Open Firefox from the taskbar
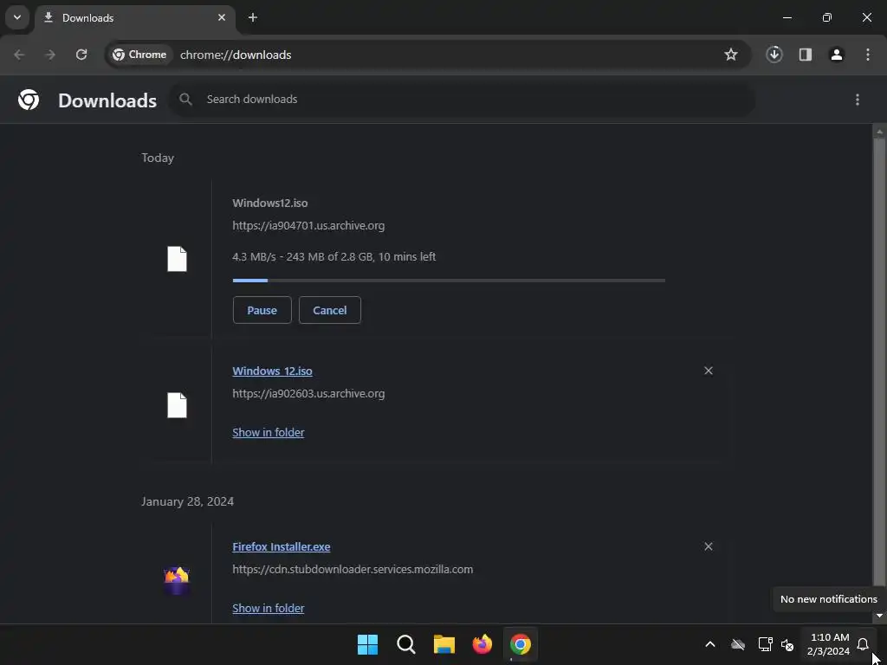This screenshot has height=665, width=887. pyautogui.click(x=482, y=644)
